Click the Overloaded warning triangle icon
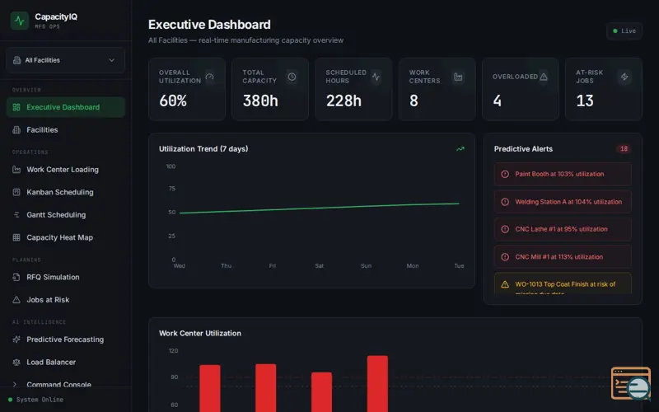 (x=544, y=77)
